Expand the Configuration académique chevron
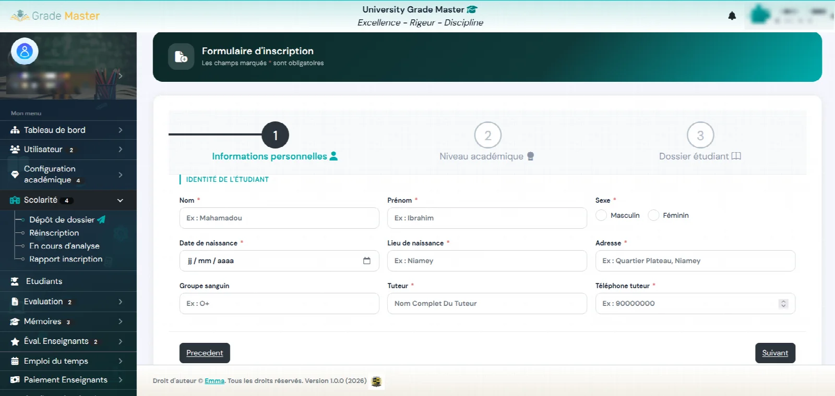The image size is (835, 396). coord(121,175)
